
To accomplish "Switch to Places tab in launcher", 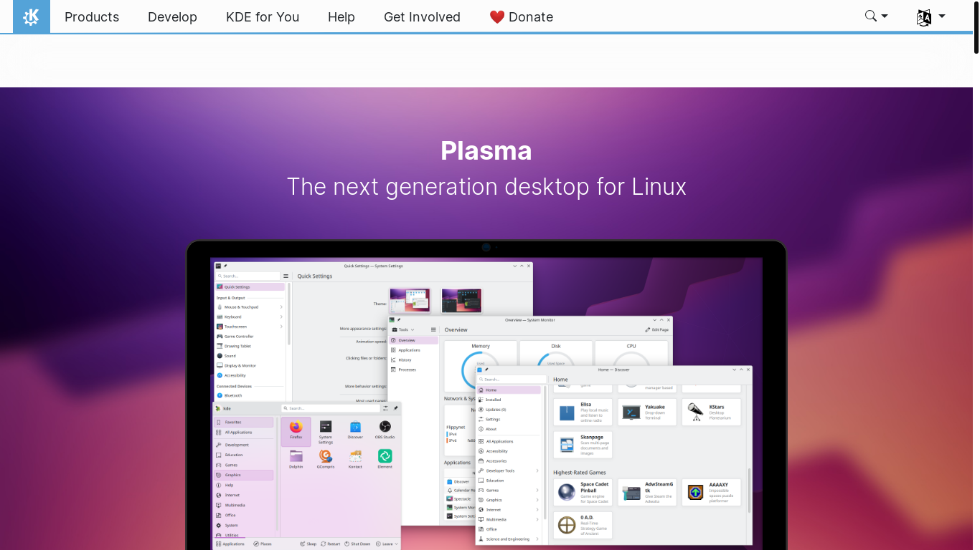I will 263,544.
